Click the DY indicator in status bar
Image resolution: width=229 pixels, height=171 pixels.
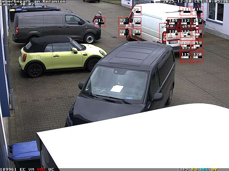[x=214, y=169]
